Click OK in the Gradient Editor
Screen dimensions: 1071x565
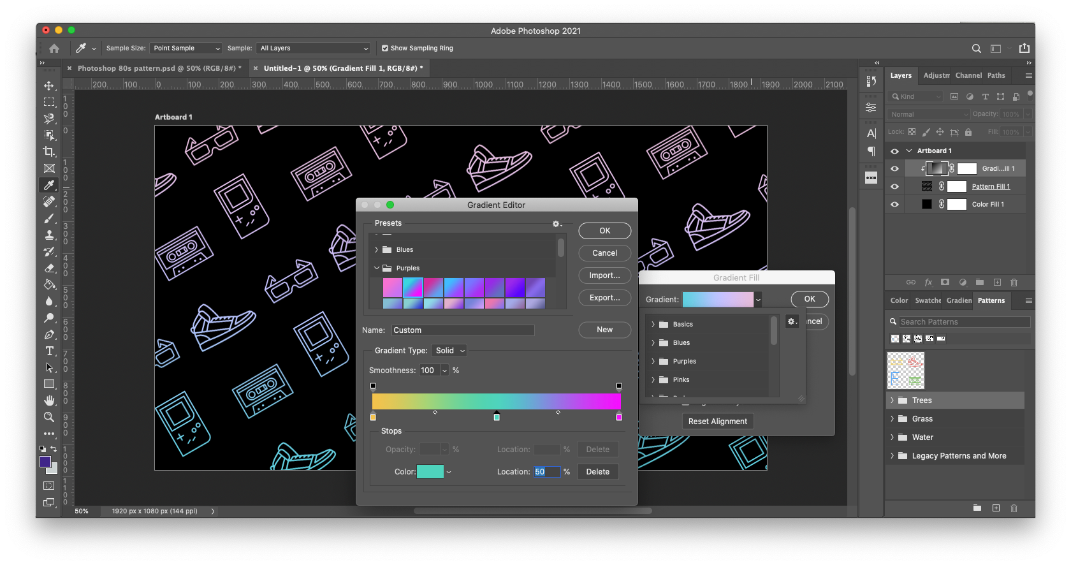click(605, 231)
